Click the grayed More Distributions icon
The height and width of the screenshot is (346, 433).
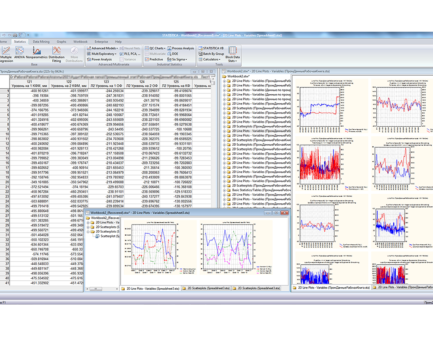pyautogui.click(x=74, y=54)
